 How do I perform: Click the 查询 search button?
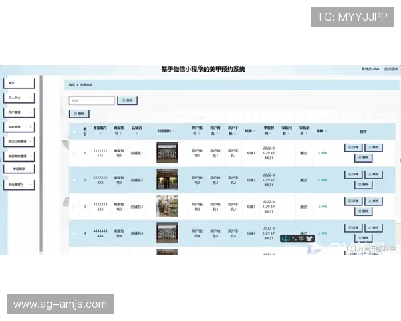(x=128, y=100)
